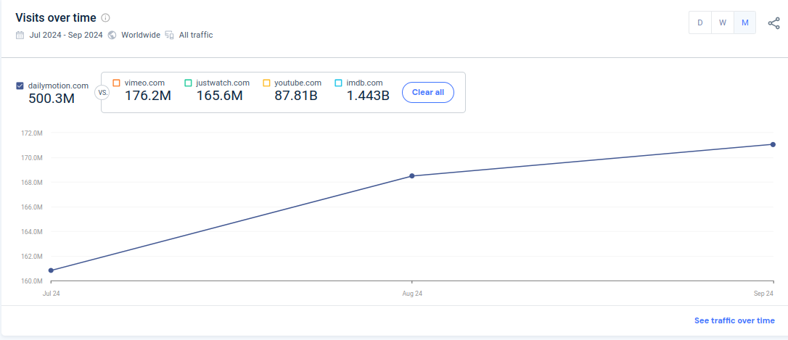Switch to the D daily view

click(x=699, y=22)
